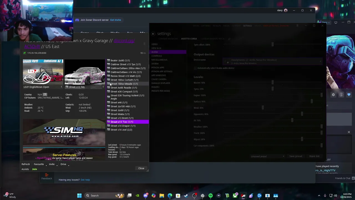Click the gear icon in the right panel
Image resolution: width=355 pixels, height=200 pixels.
click(x=333, y=95)
